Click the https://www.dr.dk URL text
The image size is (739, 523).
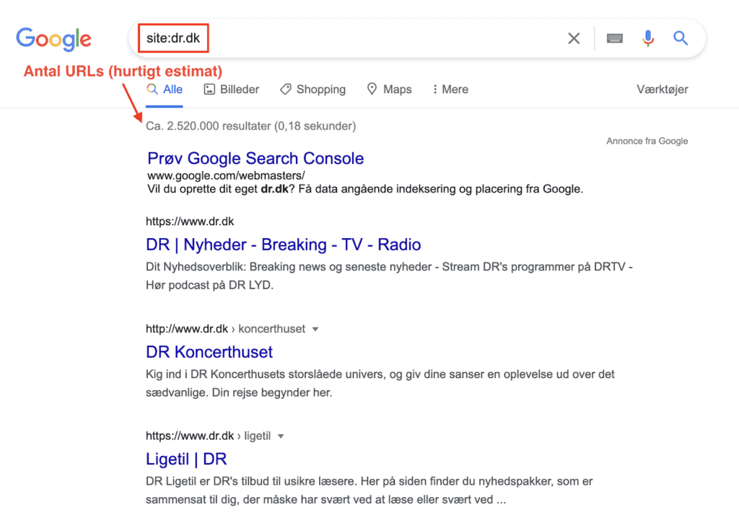click(190, 221)
